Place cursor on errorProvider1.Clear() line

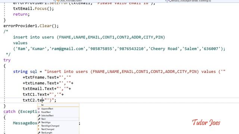point(31,26)
